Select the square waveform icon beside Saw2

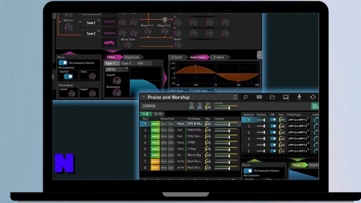tap(109, 33)
